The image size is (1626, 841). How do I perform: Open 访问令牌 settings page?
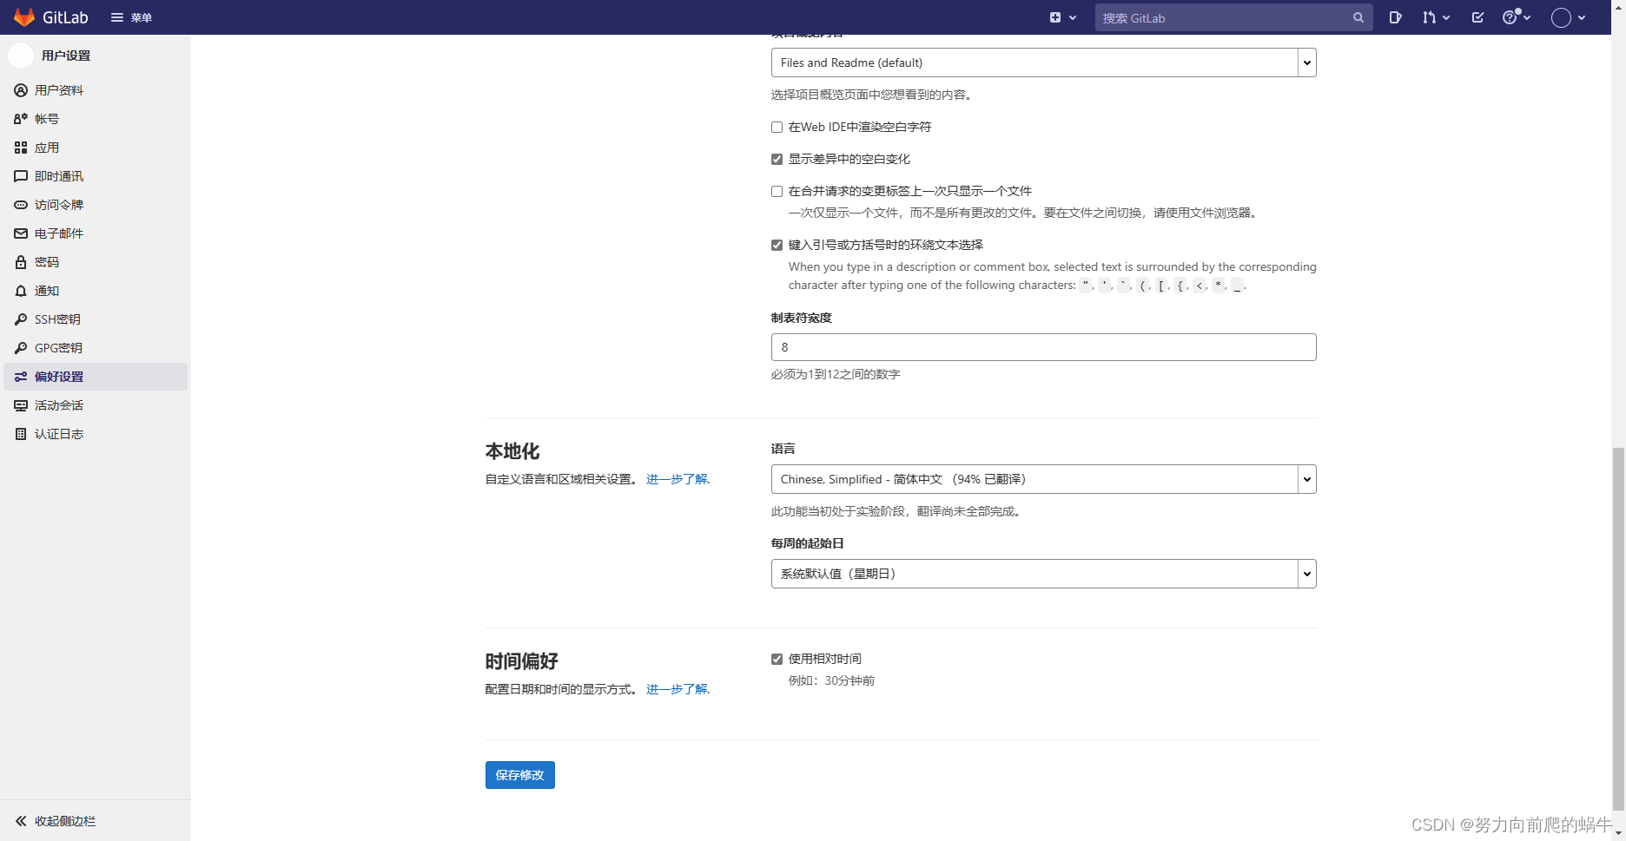coord(96,205)
